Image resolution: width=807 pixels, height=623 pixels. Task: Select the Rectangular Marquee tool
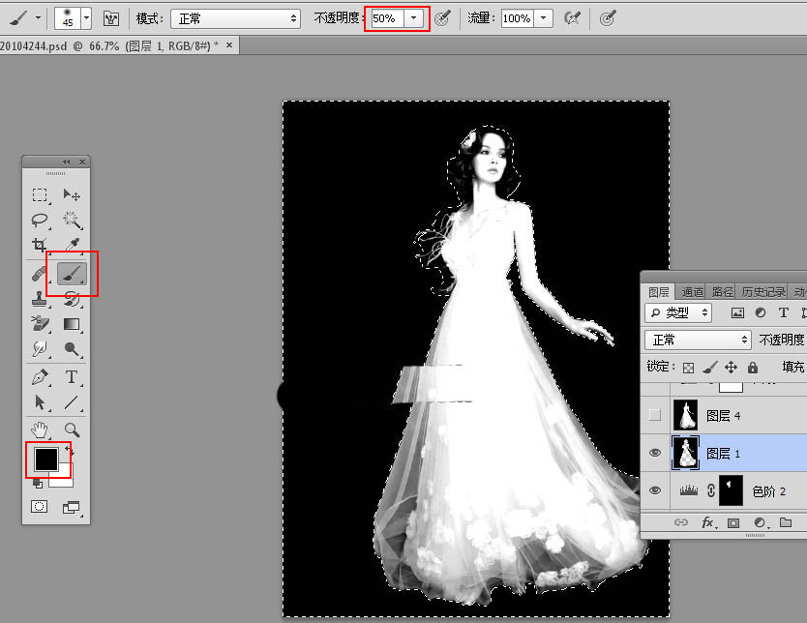pyautogui.click(x=40, y=194)
